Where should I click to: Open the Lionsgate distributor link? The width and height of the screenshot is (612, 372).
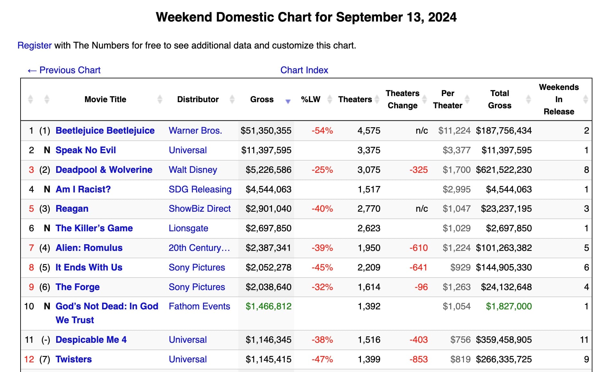pos(188,228)
